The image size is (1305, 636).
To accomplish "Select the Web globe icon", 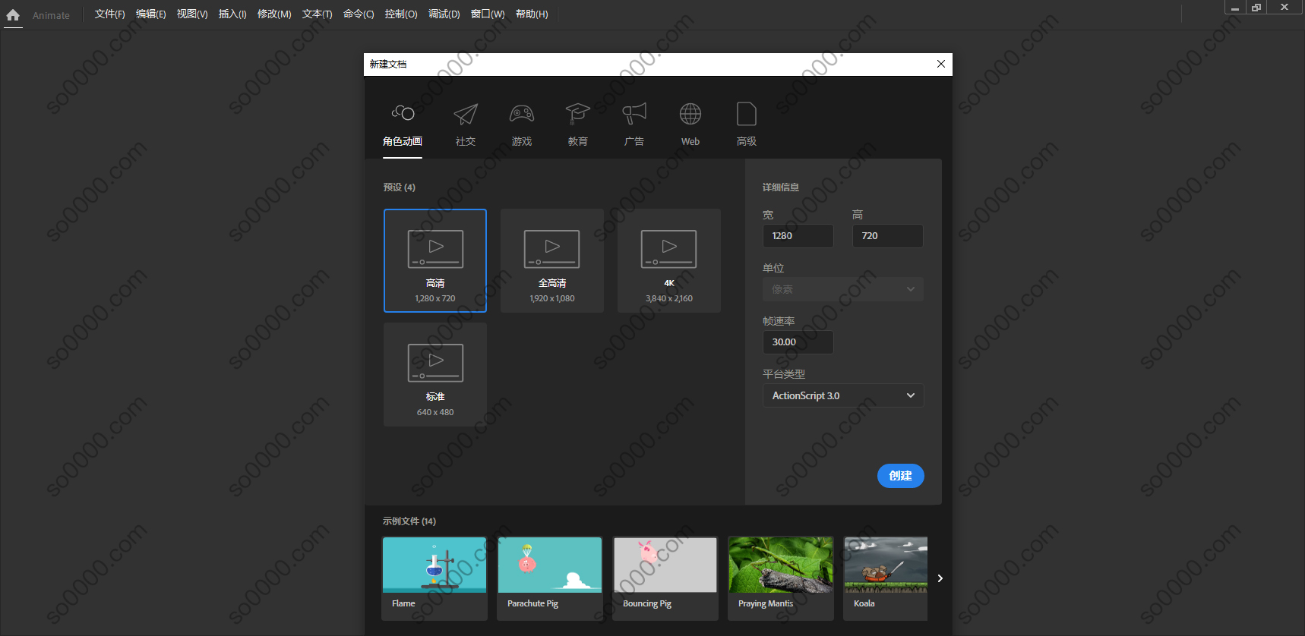I will pyautogui.click(x=690, y=114).
